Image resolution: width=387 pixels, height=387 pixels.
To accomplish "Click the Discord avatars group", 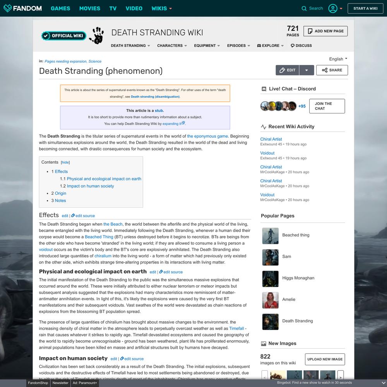I will (278, 106).
